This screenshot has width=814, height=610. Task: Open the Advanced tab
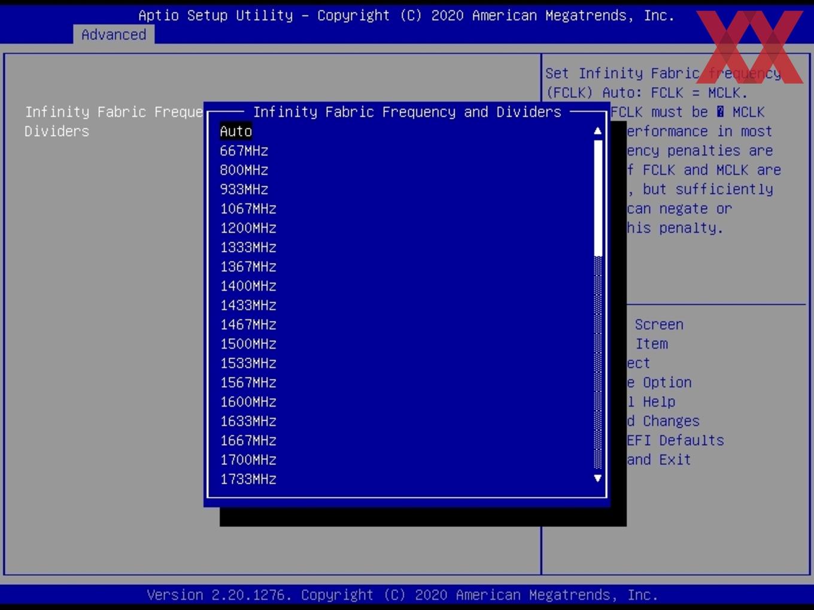pos(114,35)
